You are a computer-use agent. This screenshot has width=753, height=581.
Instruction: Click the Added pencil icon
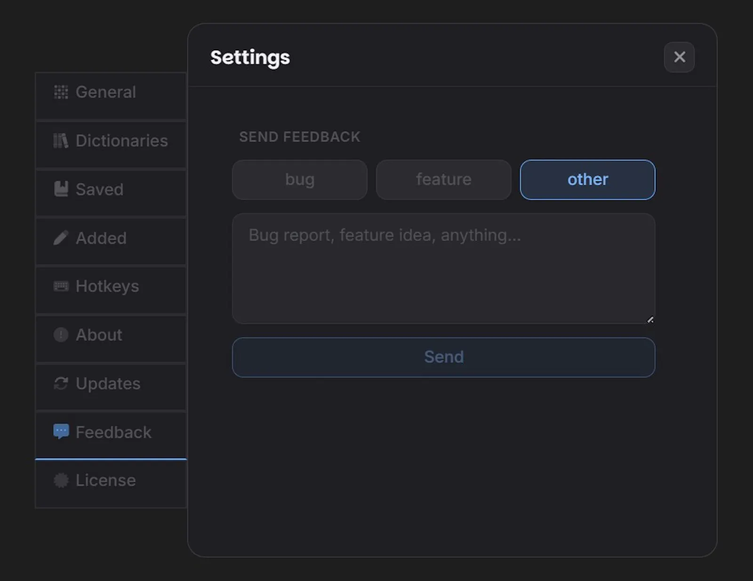(x=61, y=238)
